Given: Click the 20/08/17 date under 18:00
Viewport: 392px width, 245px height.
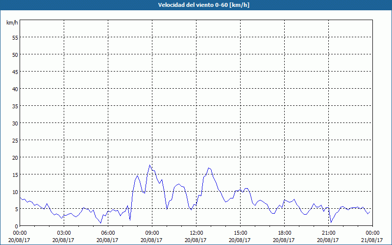Looking at the screenshot, I should pos(284,240).
